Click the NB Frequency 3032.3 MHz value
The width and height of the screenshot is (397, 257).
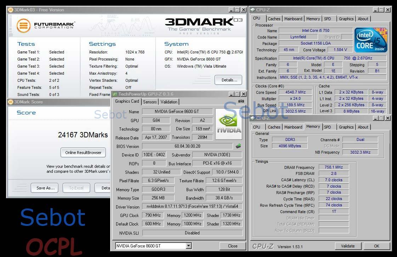(360, 152)
